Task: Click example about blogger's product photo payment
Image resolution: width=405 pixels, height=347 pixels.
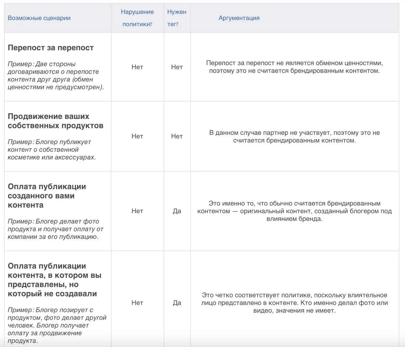Action: click(x=56, y=229)
